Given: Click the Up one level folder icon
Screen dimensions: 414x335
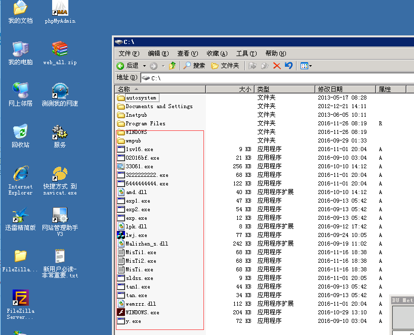Looking at the screenshot, I should 173,66.
